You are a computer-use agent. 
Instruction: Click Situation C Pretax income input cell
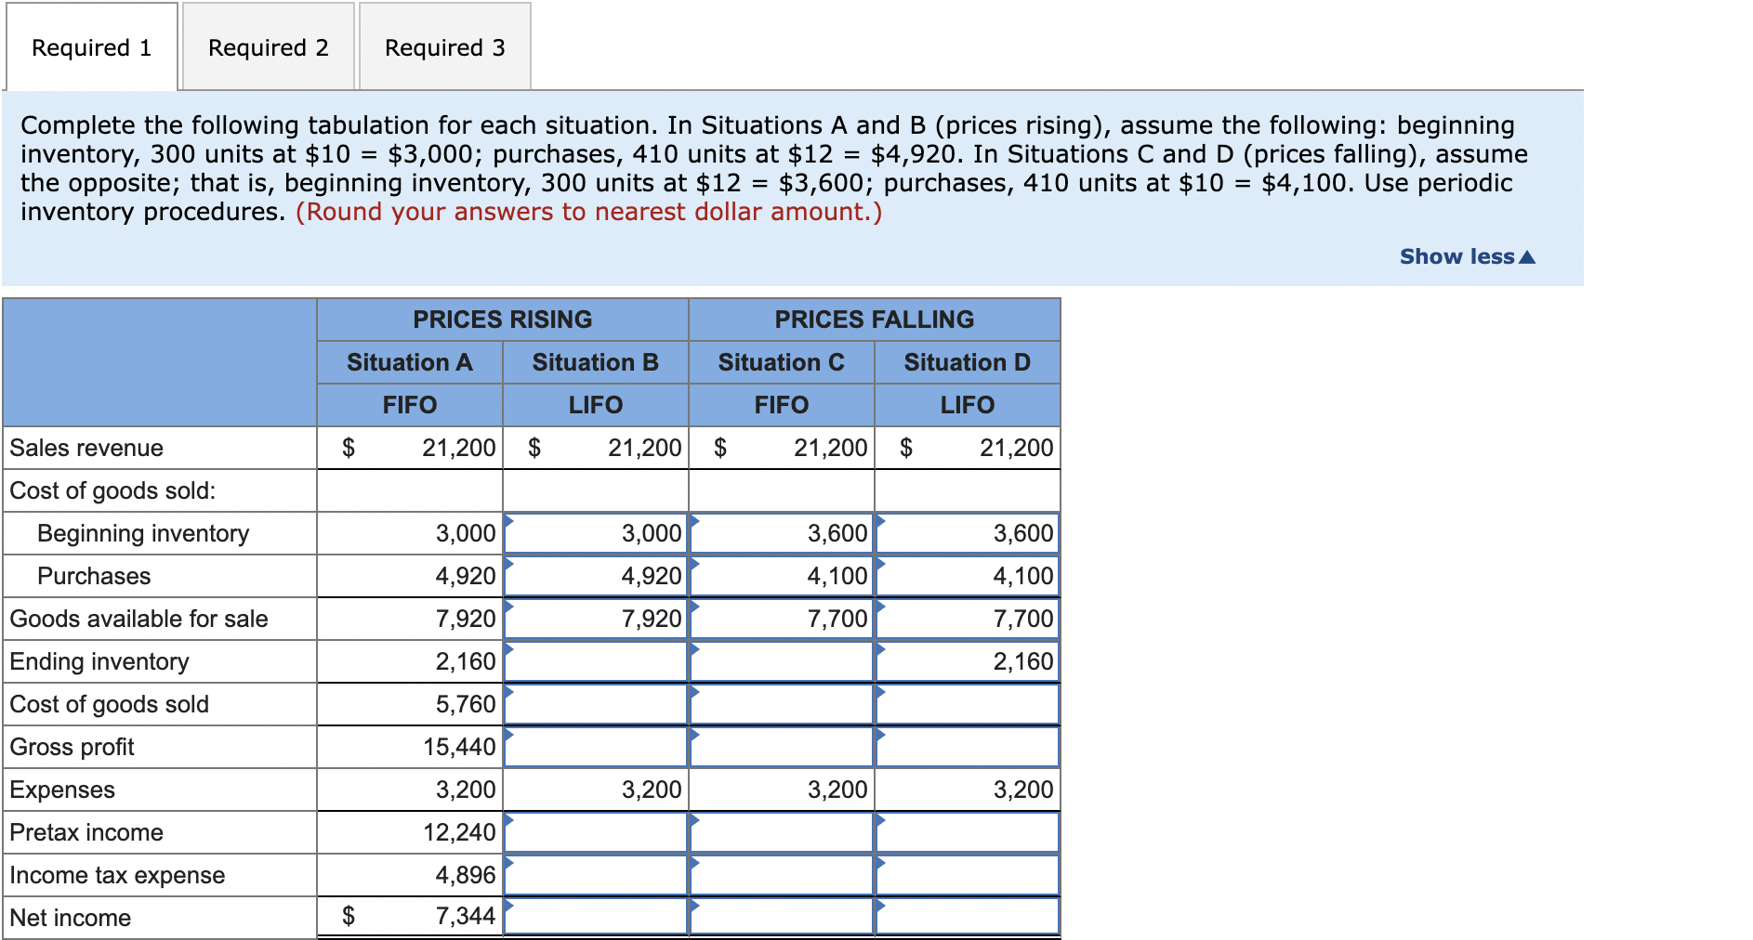coord(781,831)
